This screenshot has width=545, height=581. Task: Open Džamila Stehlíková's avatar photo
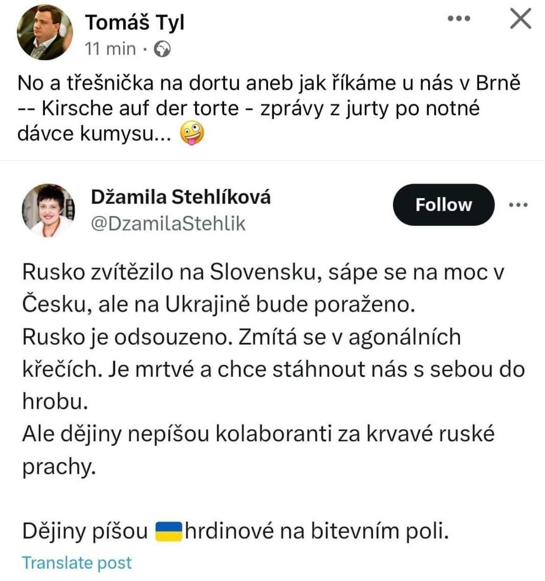click(x=49, y=210)
